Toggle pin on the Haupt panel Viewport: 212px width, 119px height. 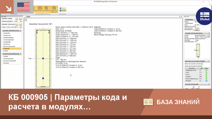tap(180, 17)
